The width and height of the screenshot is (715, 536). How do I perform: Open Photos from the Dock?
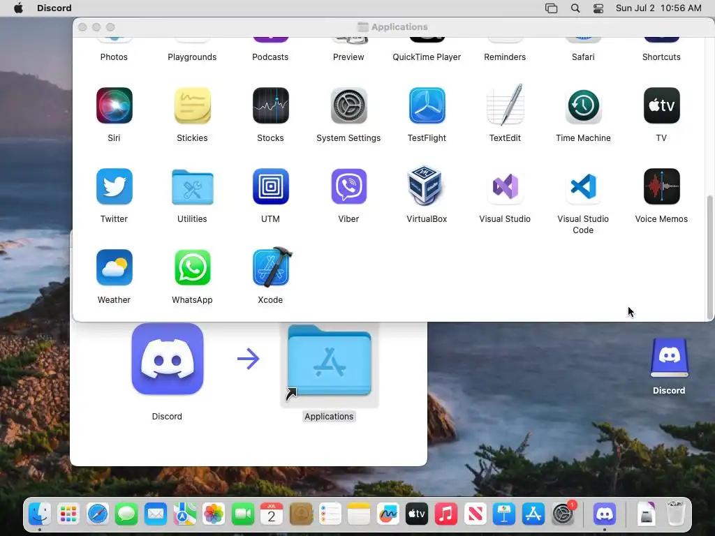coord(214,514)
